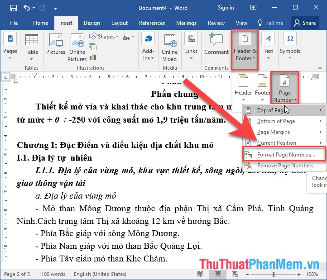The height and width of the screenshot is (280, 327).
Task: Open the Links dropdown
Action: 191,46
